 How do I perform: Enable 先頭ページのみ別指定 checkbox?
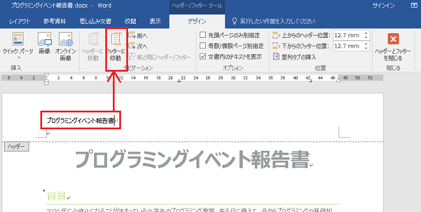[203, 35]
